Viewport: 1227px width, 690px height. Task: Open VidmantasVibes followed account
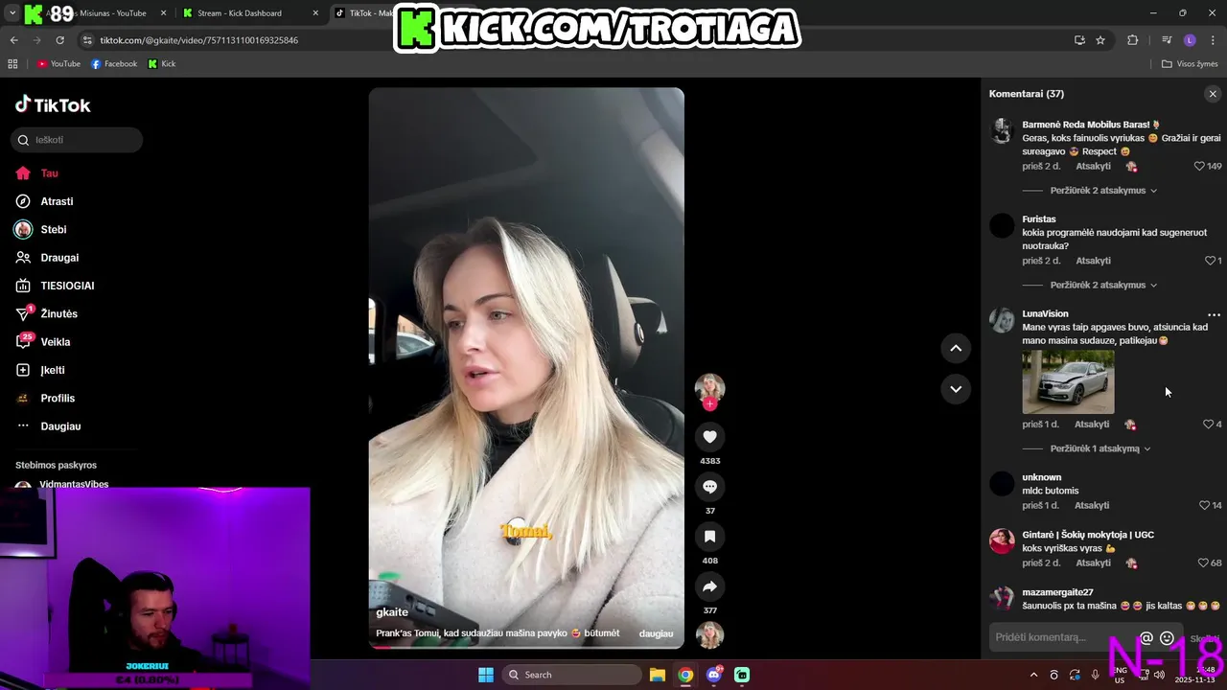(x=74, y=485)
